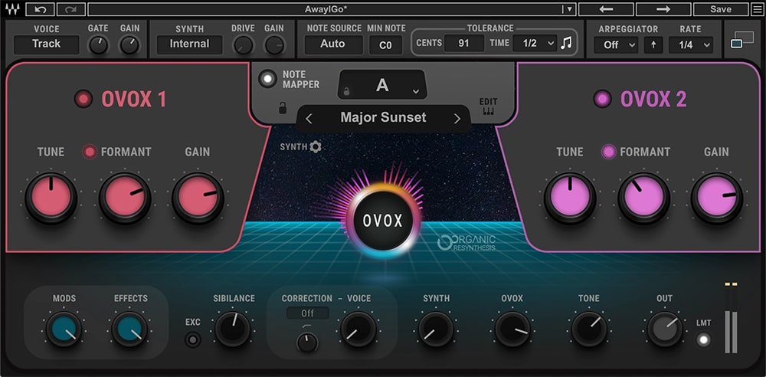Toggle the OVOX 1 power button
766x377 pixels.
pos(82,99)
